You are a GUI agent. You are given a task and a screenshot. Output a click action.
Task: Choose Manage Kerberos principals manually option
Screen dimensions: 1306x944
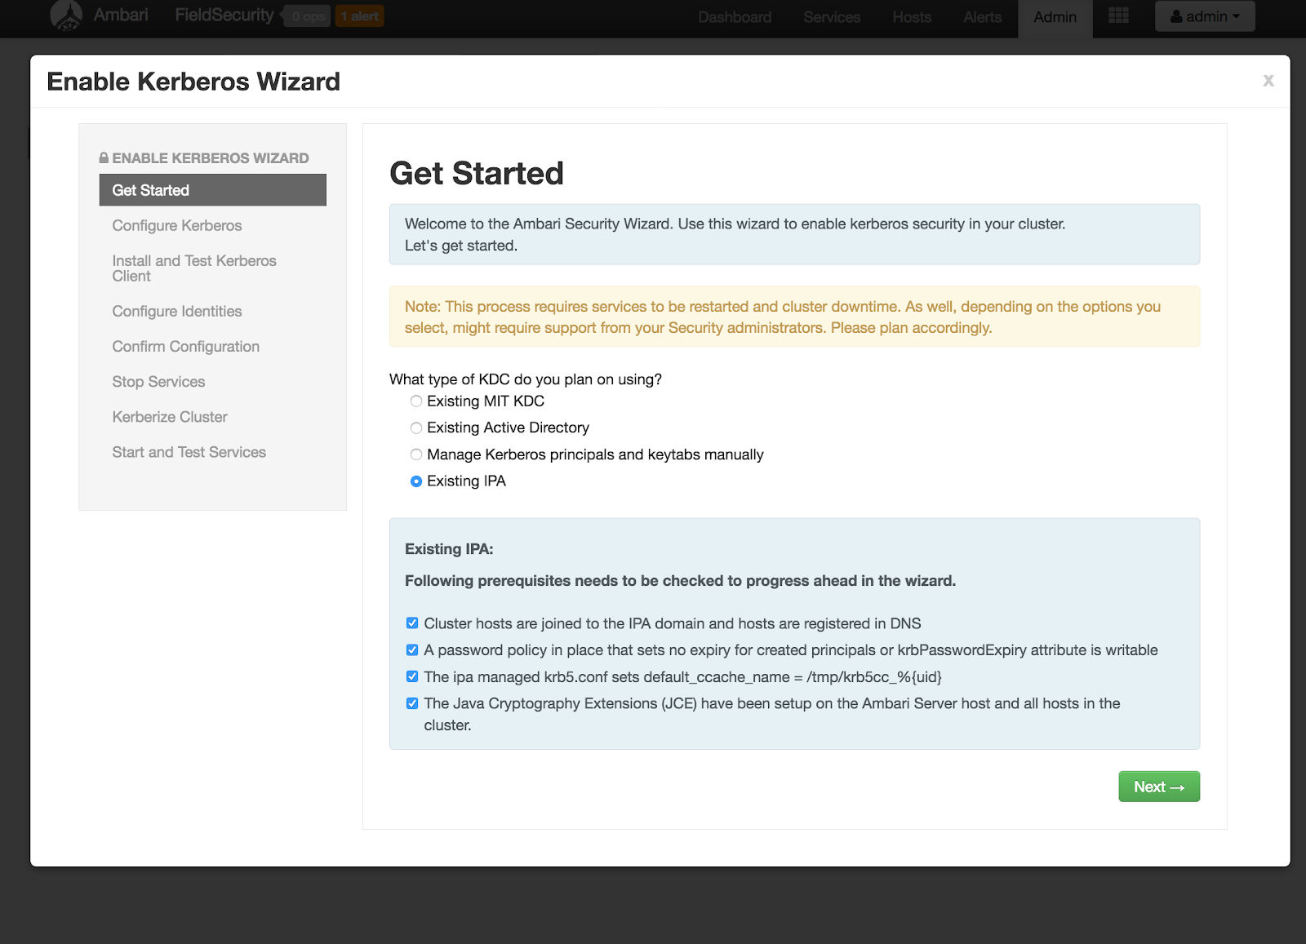[x=416, y=454]
